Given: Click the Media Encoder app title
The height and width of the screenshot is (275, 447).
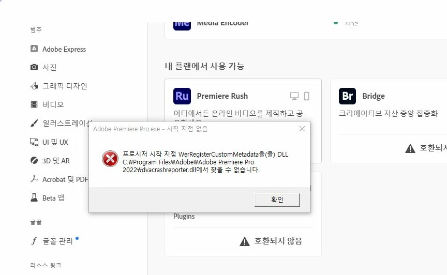Looking at the screenshot, I should point(222,24).
